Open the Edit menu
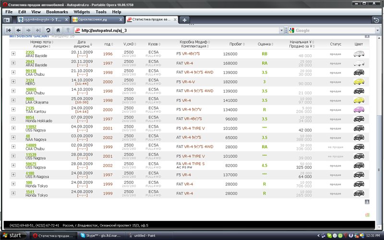 [22, 12]
